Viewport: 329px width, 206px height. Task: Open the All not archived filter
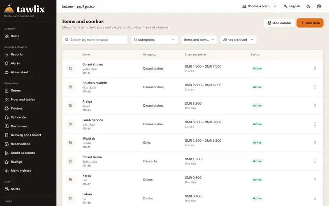pyautogui.click(x=239, y=40)
